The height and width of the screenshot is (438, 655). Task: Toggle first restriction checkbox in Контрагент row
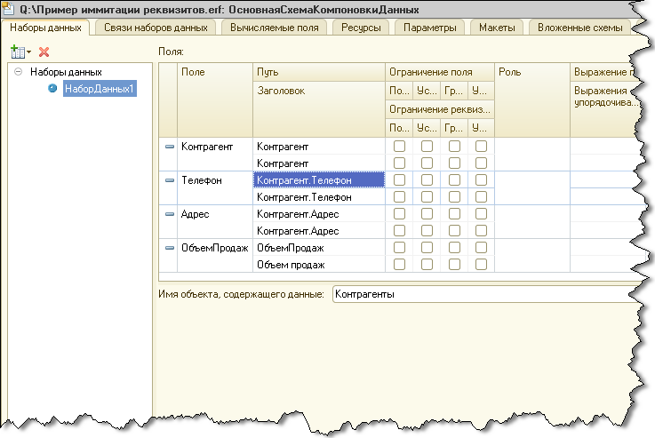click(x=400, y=147)
